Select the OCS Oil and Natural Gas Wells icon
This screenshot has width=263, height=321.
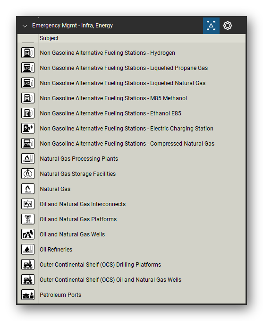[x=28, y=280]
